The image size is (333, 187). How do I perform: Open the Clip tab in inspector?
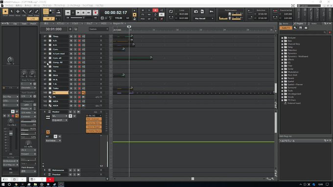pyautogui.click(x=15, y=23)
